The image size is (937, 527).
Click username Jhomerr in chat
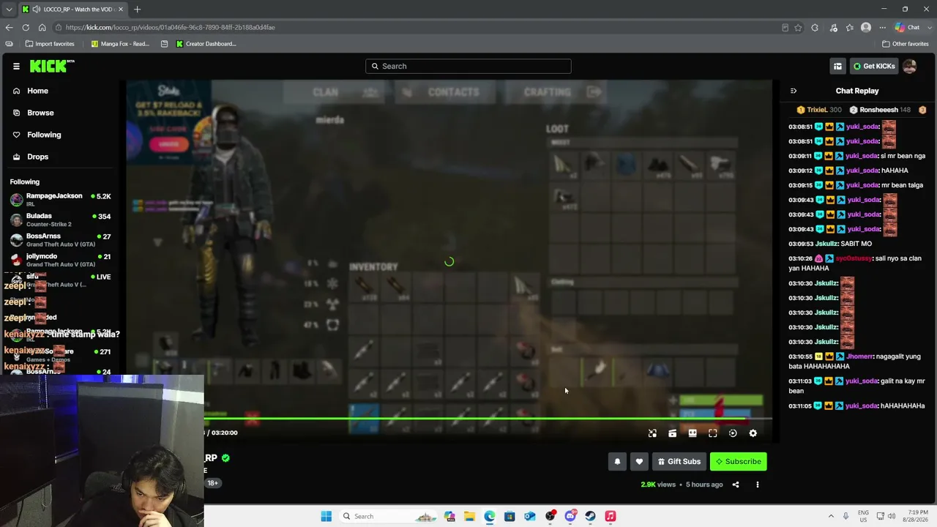click(x=859, y=356)
